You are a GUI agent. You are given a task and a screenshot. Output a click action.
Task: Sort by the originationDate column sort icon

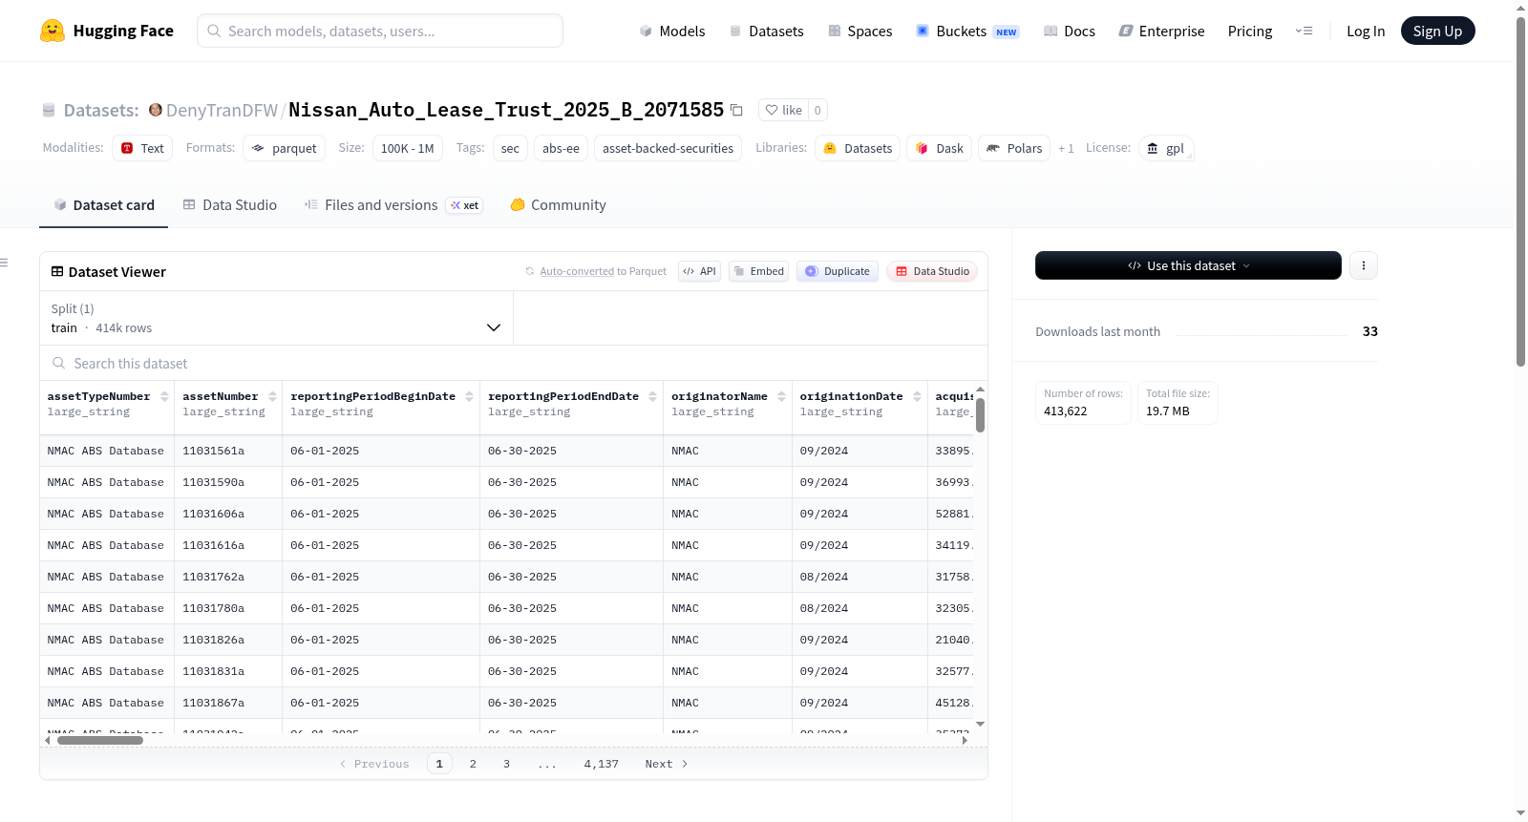point(917,396)
